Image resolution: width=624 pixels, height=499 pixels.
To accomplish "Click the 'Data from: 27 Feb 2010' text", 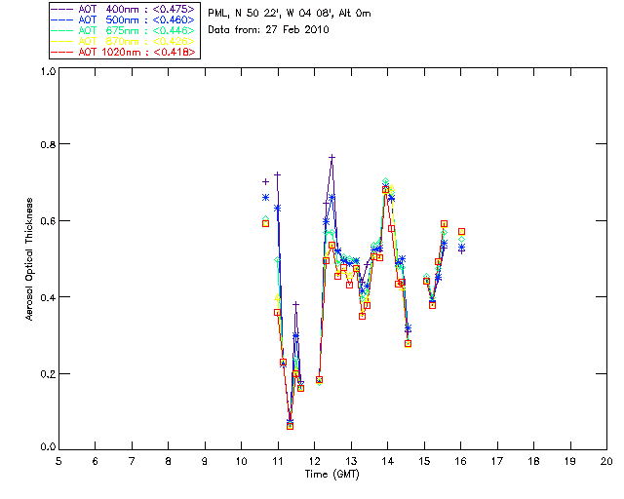I will (x=268, y=29).
